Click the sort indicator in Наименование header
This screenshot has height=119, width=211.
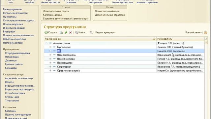[x=154, y=39]
